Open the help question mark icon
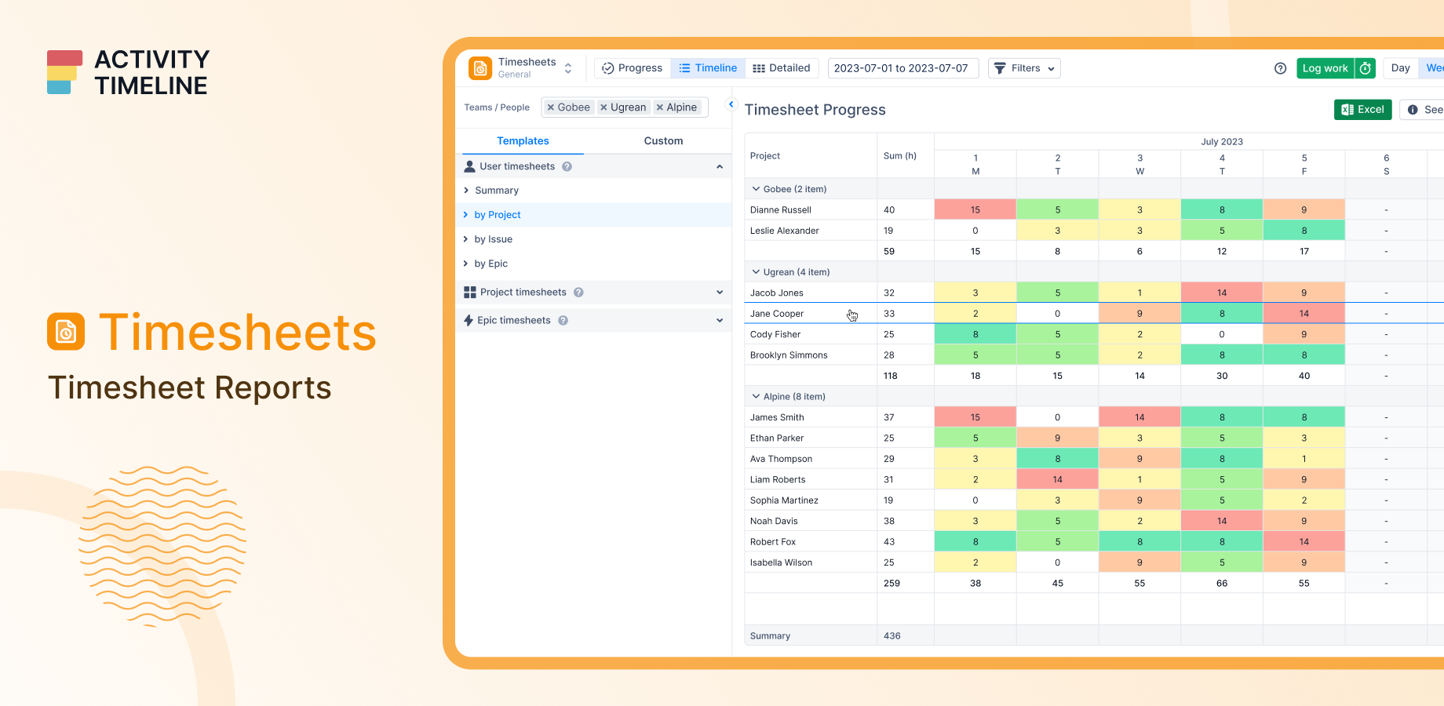Image resolution: width=1444 pixels, height=706 pixels. click(1281, 68)
